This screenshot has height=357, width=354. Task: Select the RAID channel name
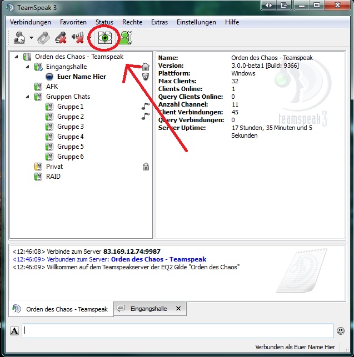[53, 177]
